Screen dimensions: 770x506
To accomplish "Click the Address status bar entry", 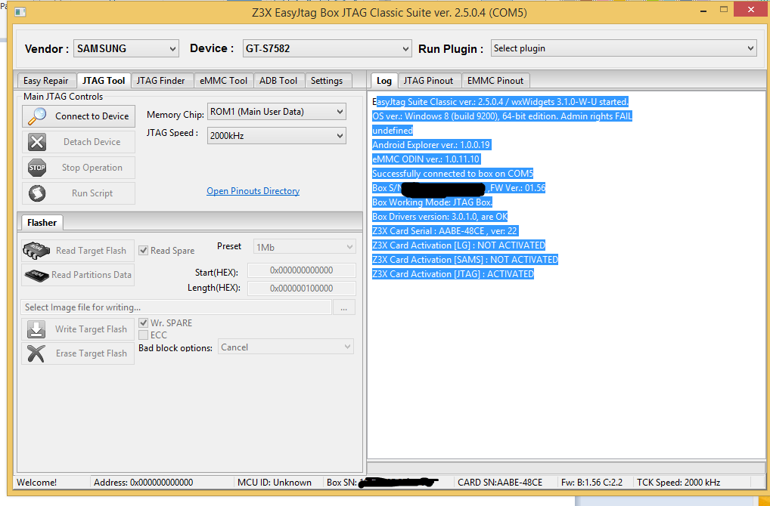I will [x=144, y=483].
